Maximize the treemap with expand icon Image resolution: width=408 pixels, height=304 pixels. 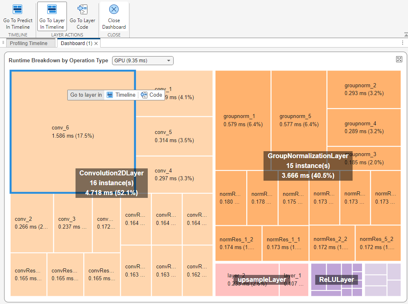[399, 59]
